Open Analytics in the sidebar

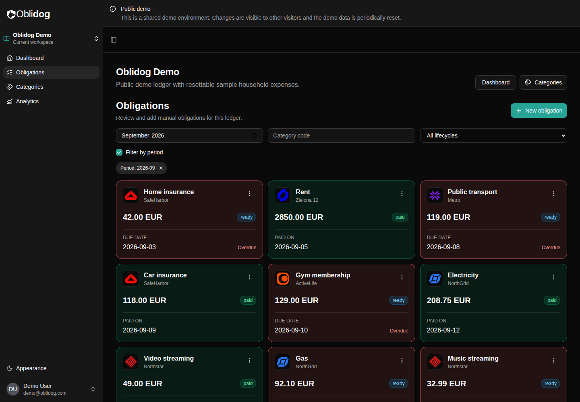click(51, 101)
